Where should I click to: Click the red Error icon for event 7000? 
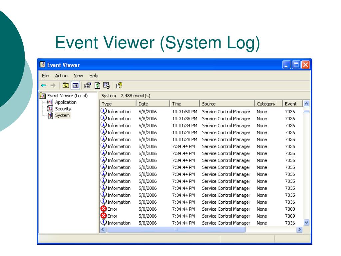click(104, 209)
